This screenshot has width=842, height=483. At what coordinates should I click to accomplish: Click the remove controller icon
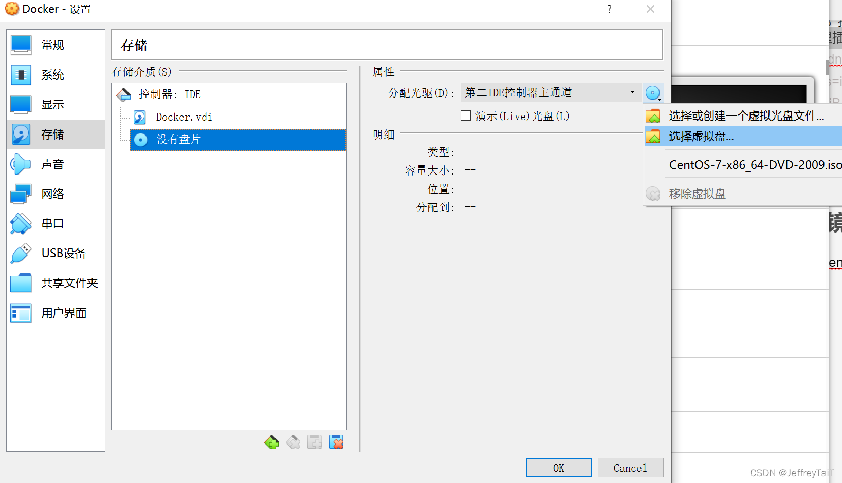tap(293, 442)
